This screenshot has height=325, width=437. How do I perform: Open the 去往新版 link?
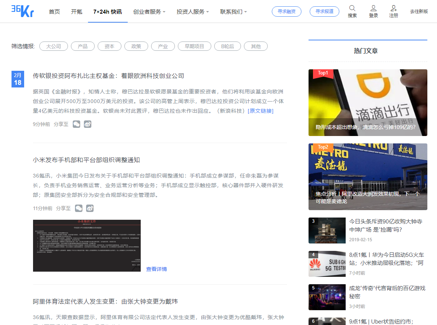(x=419, y=11)
